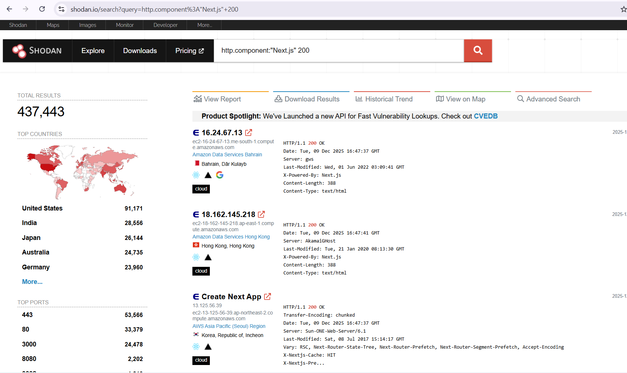This screenshot has width=627, height=373.
Task: Open the Historical Trend tab
Action: [392, 99]
